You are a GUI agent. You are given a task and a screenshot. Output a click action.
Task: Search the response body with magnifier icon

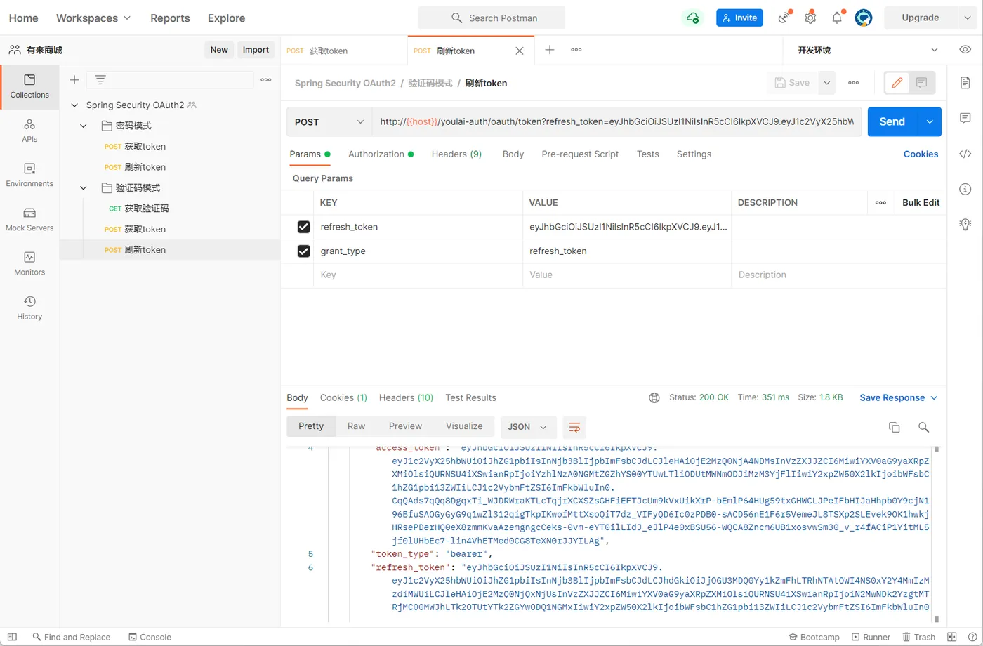(x=924, y=427)
